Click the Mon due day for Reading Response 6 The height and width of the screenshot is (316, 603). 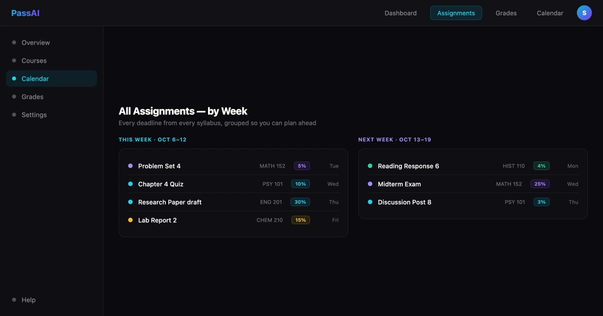coord(573,166)
